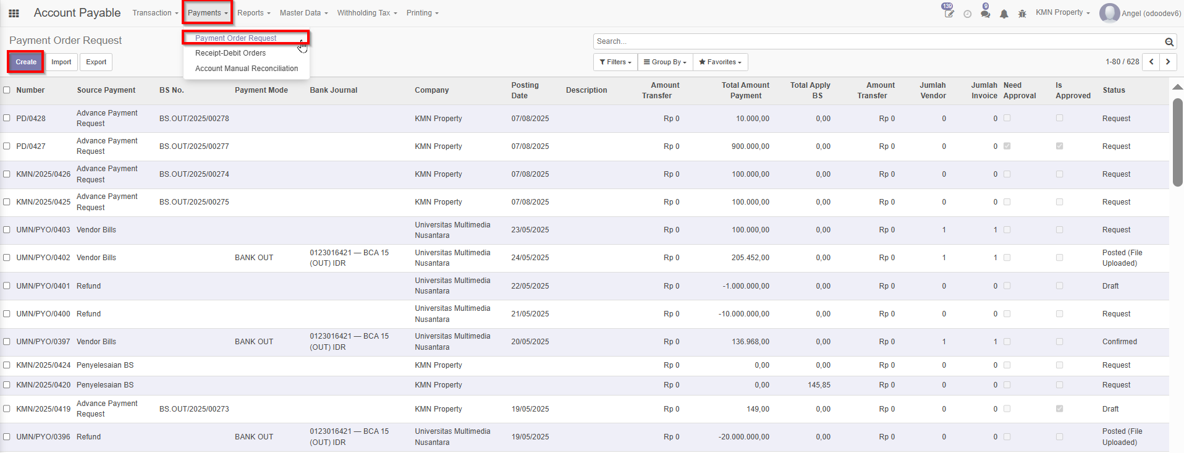Sort by Bank Journal column header
This screenshot has height=453, width=1184.
click(x=334, y=90)
